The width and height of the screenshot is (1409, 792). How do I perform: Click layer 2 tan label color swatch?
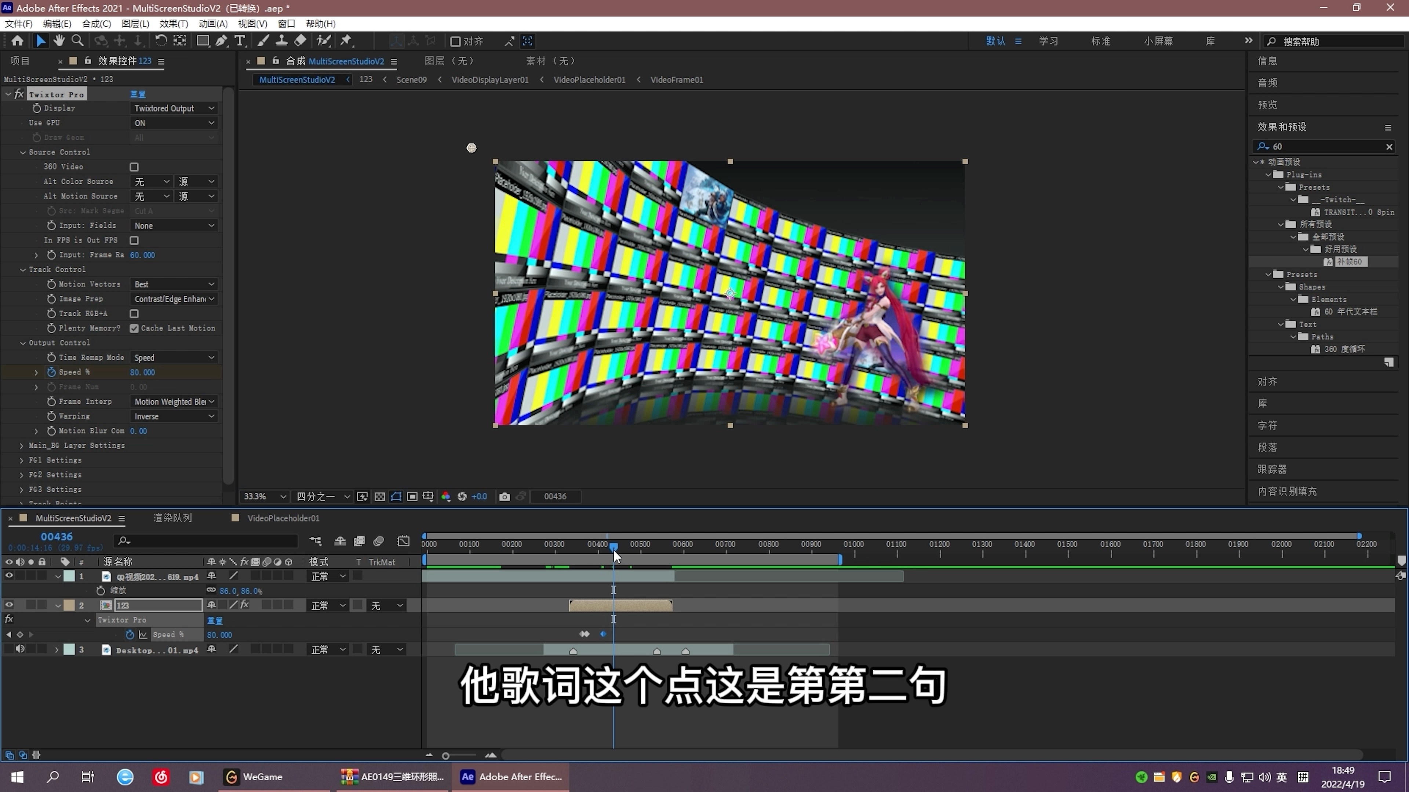point(69,605)
